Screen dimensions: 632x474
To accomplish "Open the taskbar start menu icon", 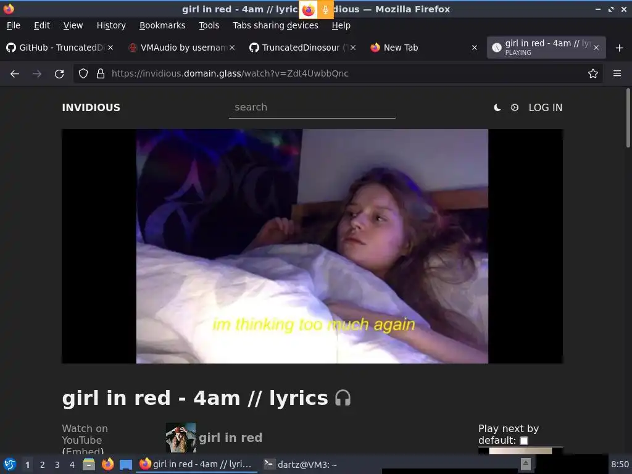I will (x=10, y=464).
